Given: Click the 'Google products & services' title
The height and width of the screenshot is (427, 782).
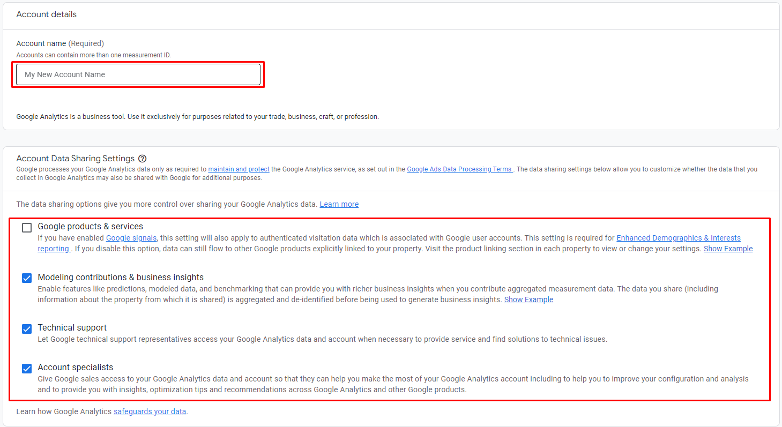Looking at the screenshot, I should point(91,227).
